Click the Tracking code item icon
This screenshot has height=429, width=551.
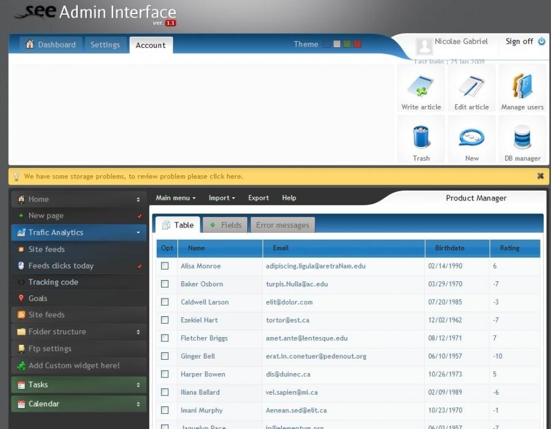(x=21, y=282)
